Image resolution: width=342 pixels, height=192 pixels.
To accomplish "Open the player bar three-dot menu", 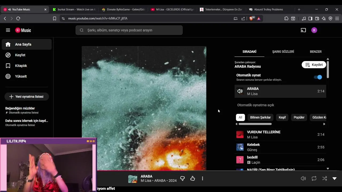I will click(203, 178).
